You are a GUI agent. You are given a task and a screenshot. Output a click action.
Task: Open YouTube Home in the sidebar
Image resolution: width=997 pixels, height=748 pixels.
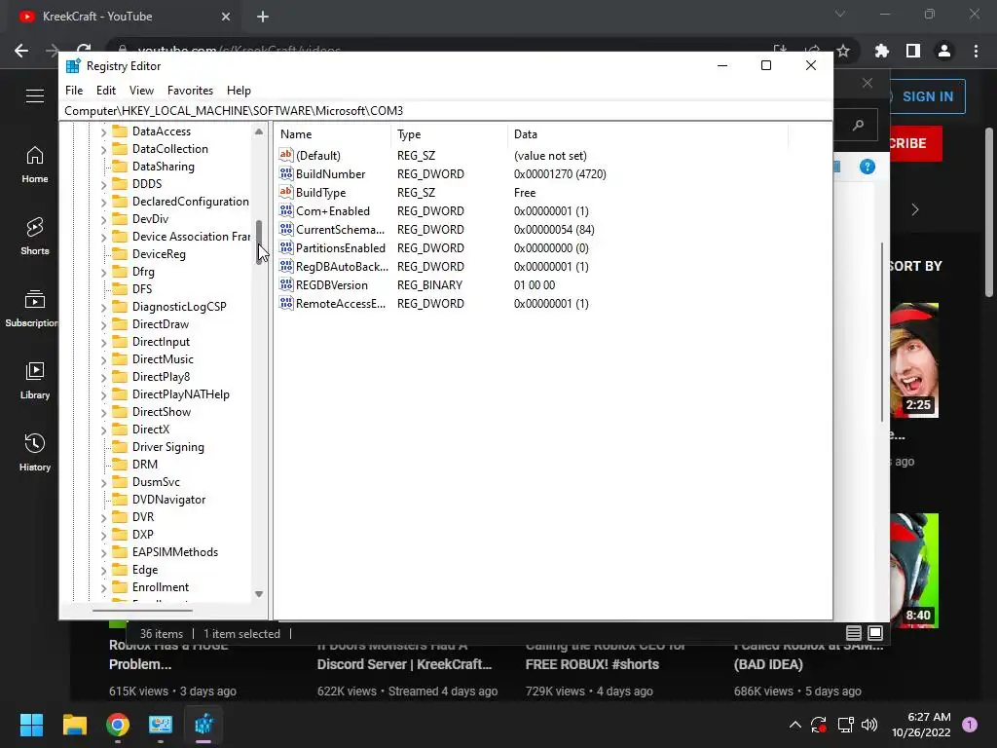point(35,165)
